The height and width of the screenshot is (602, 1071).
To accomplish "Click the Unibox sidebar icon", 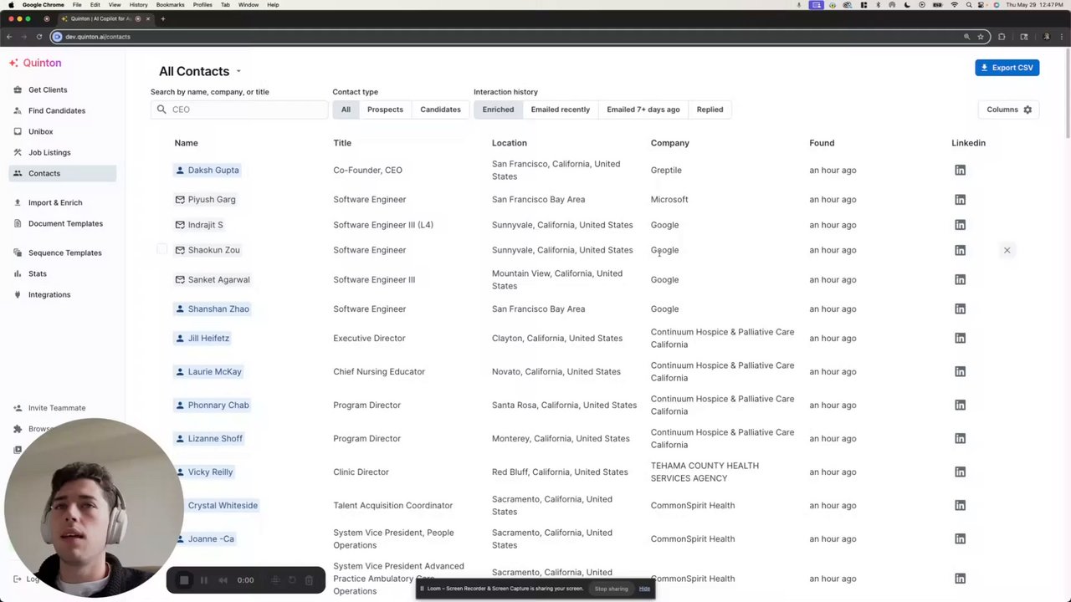I will coord(18,131).
